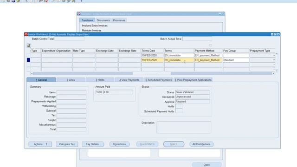Switch to the General tab
Screen dimensions: 297x167
click(41, 80)
